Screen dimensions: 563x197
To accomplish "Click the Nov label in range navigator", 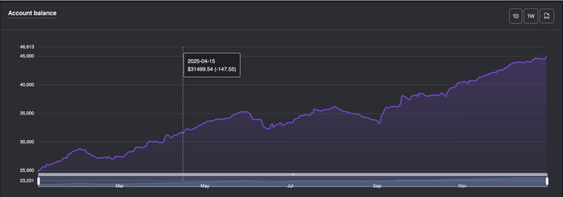I will (x=462, y=186).
